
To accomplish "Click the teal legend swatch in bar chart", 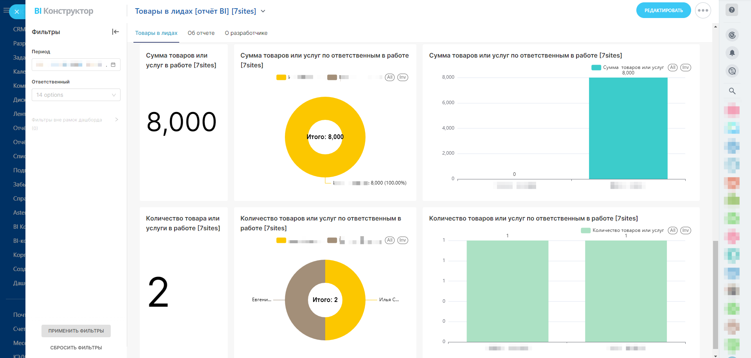I will pos(596,67).
